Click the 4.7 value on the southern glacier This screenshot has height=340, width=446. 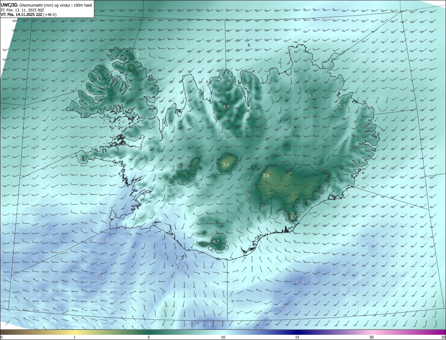[216, 242]
